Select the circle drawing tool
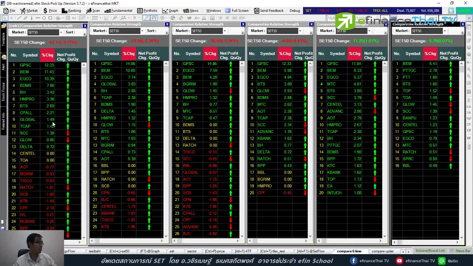This screenshot has width=473, height=266. click(44, 18)
